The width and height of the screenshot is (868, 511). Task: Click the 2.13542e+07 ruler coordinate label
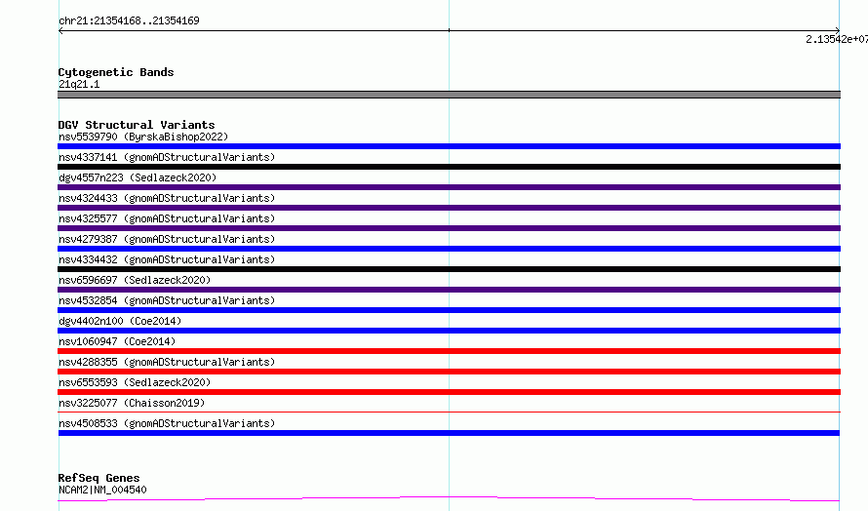tap(837, 39)
